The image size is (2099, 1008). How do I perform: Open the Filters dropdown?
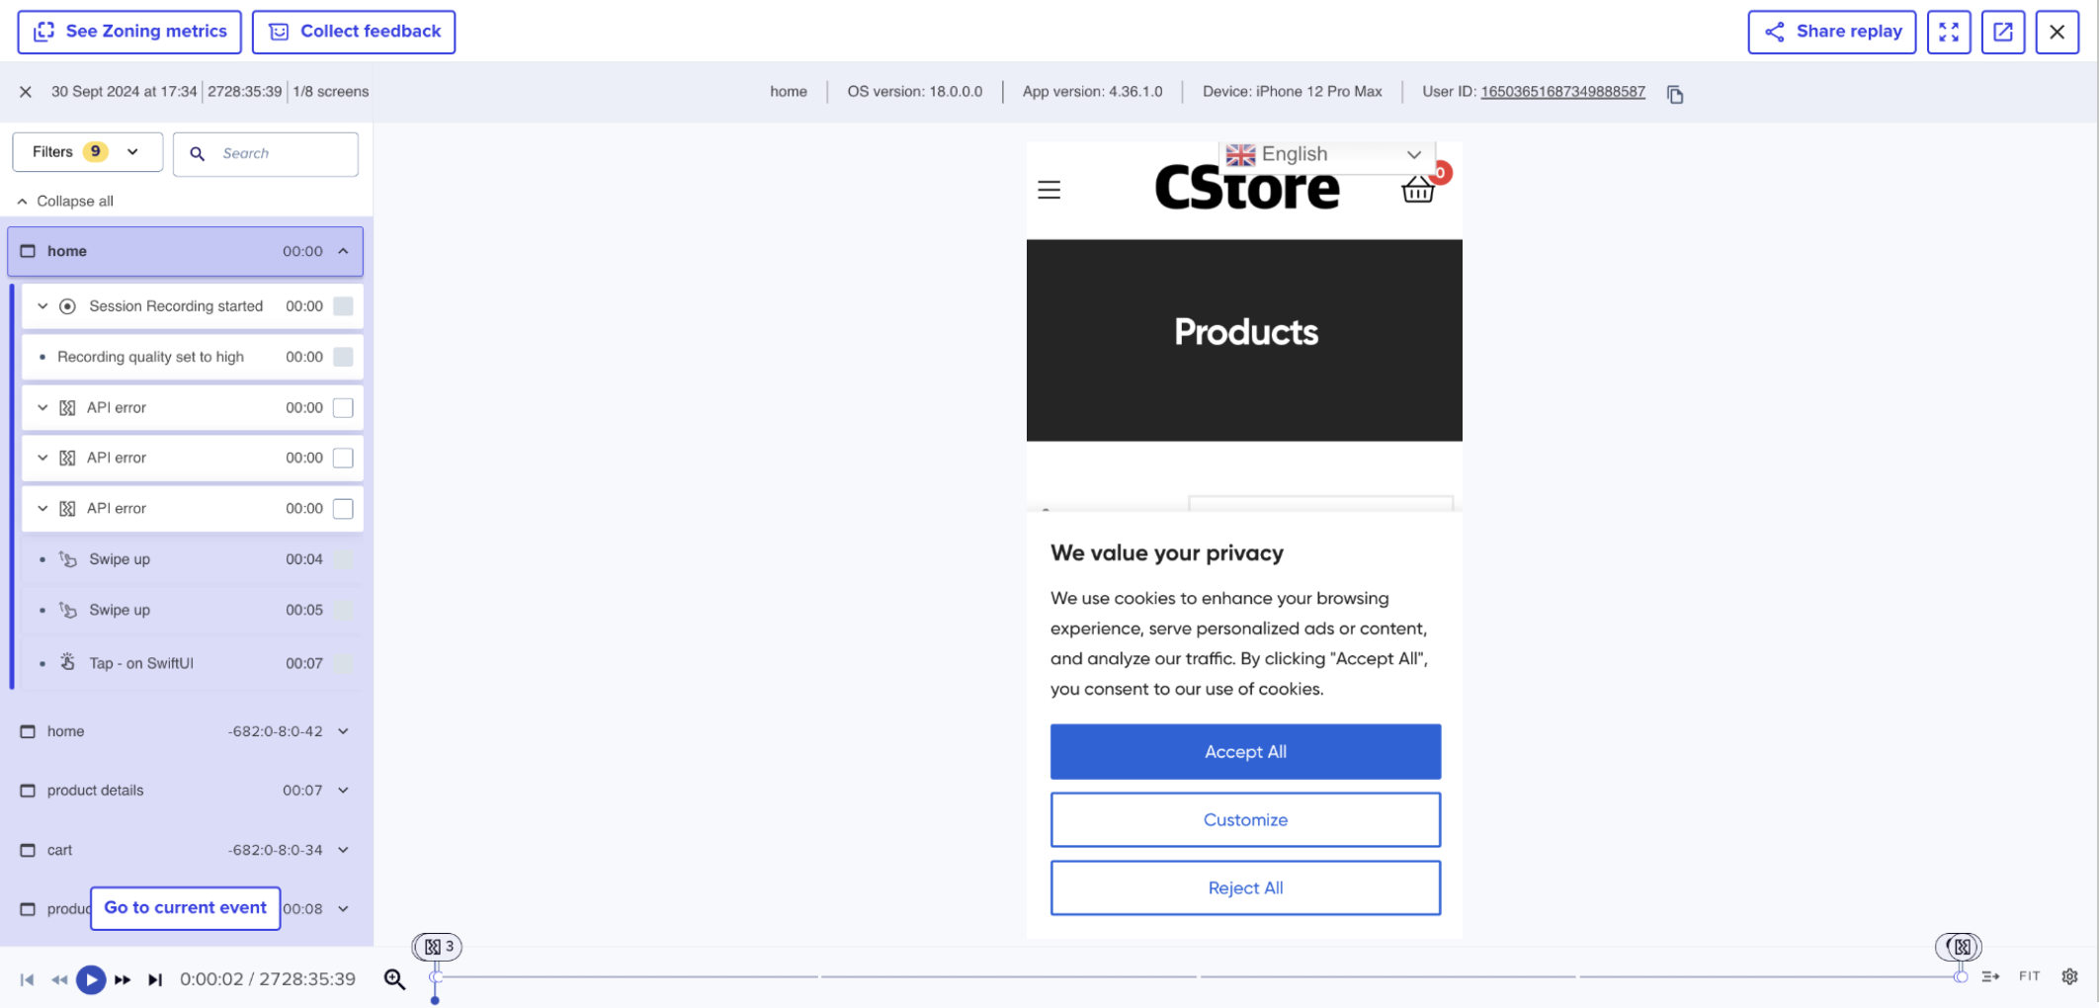87,152
